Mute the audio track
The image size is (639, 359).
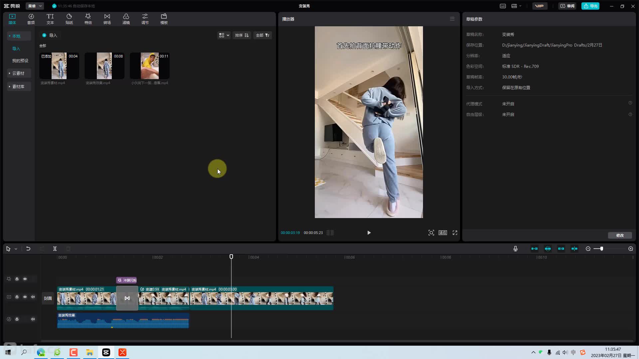(x=33, y=319)
